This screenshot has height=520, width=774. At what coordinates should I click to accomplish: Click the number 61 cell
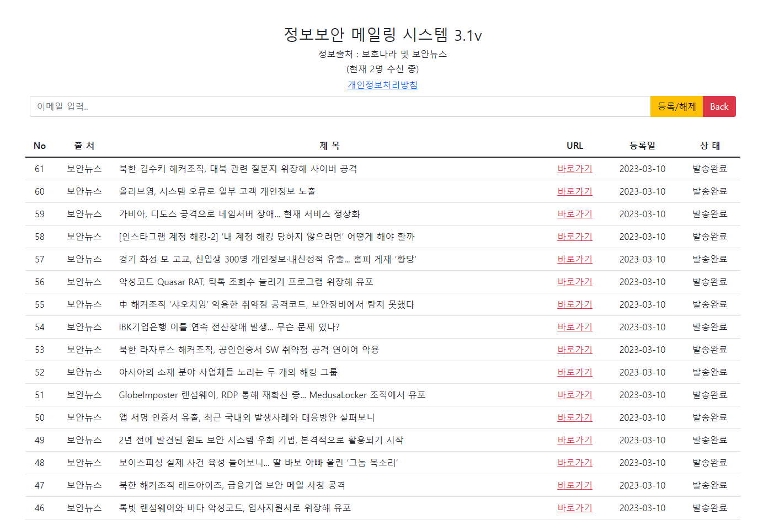40,169
